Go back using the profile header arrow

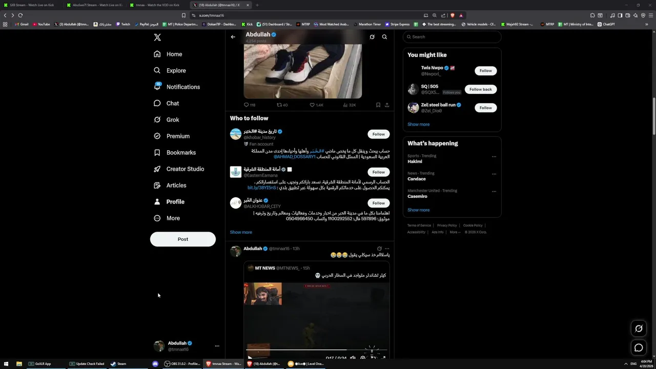point(233,37)
